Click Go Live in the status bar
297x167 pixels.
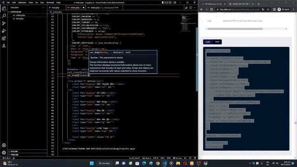click(177, 158)
